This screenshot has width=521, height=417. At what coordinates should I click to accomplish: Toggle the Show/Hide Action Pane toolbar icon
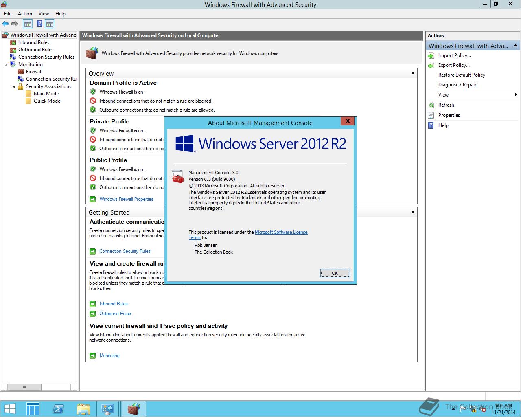[x=49, y=24]
